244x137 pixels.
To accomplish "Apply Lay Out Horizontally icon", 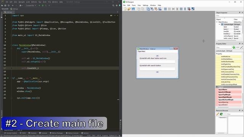I will [165, 9].
